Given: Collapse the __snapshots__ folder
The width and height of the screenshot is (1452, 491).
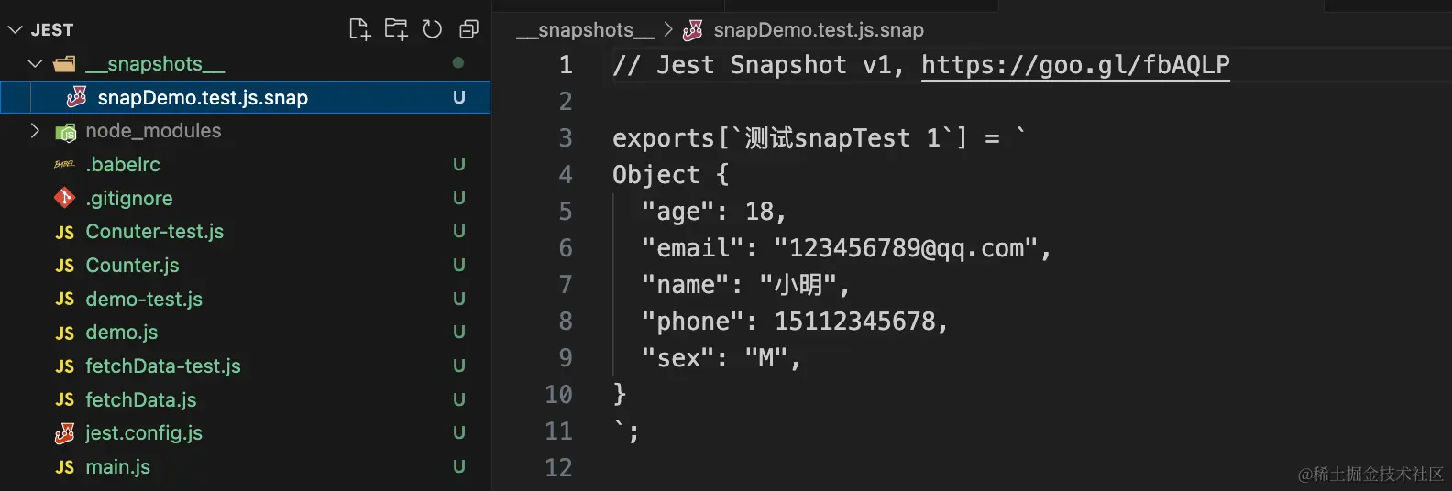Looking at the screenshot, I should (x=35, y=64).
